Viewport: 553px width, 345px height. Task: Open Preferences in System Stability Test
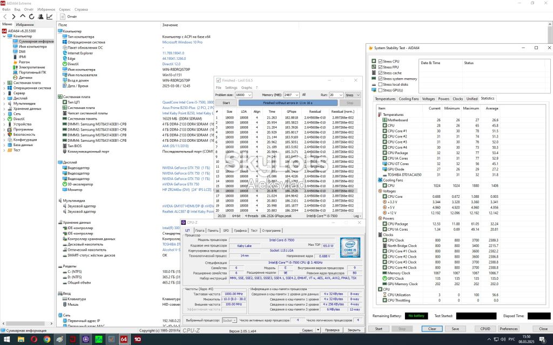click(509, 329)
